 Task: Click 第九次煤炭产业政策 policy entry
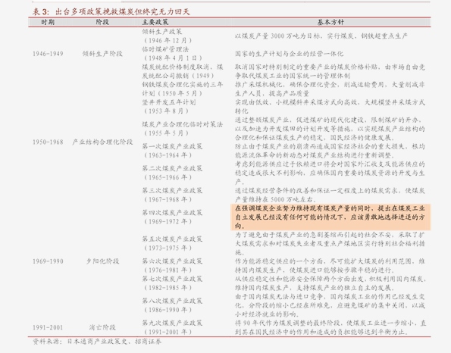[172, 327]
